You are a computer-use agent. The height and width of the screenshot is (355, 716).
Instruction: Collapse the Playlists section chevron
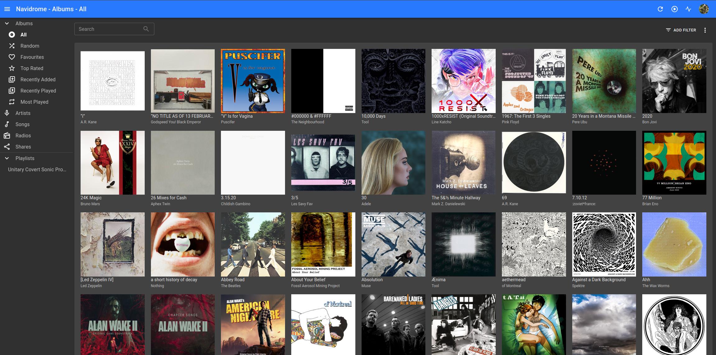[7, 158]
